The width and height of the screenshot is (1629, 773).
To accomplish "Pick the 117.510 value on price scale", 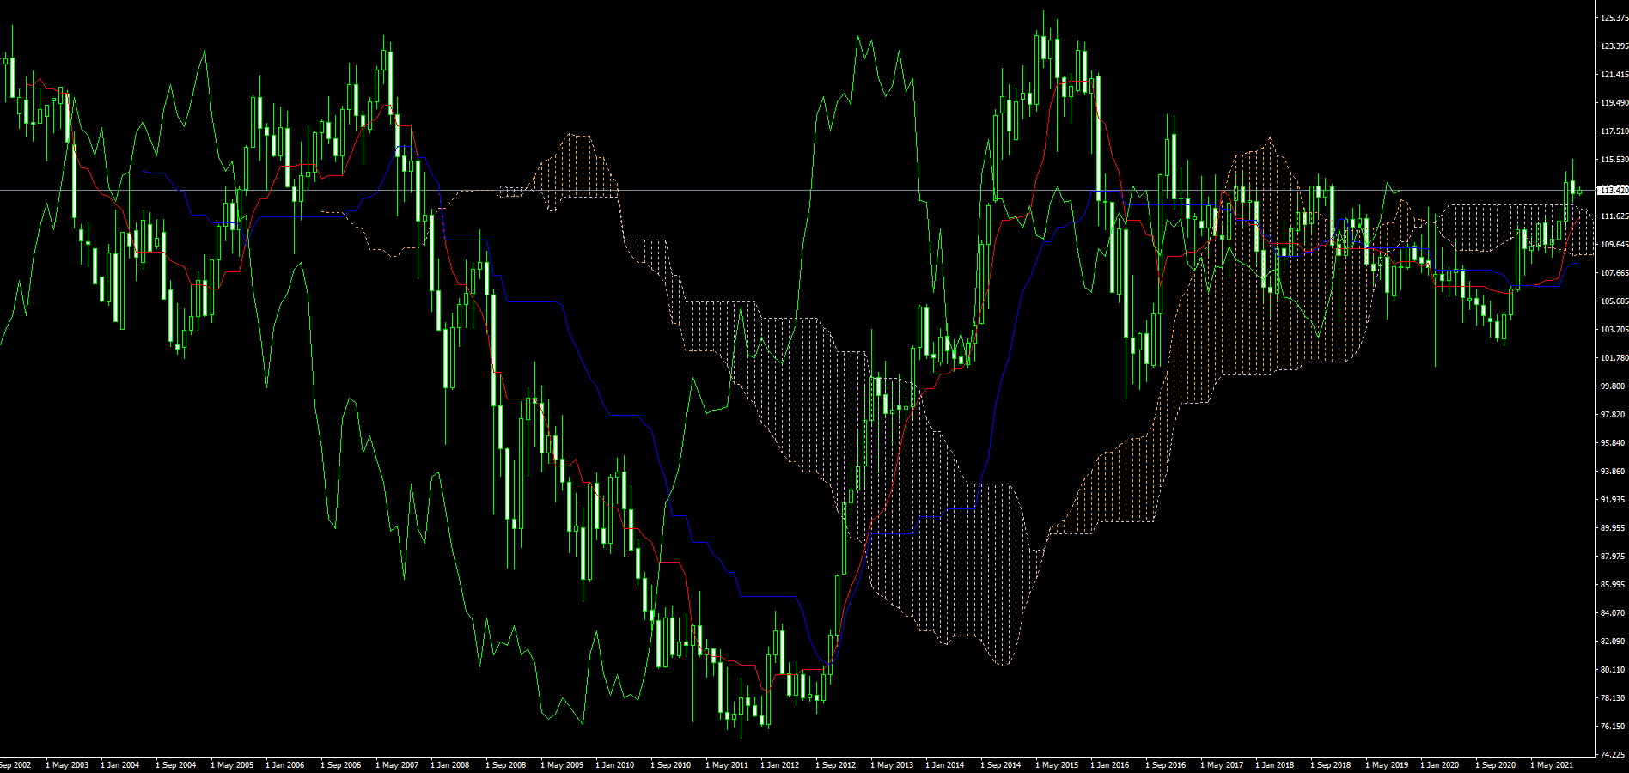I will (x=1614, y=131).
